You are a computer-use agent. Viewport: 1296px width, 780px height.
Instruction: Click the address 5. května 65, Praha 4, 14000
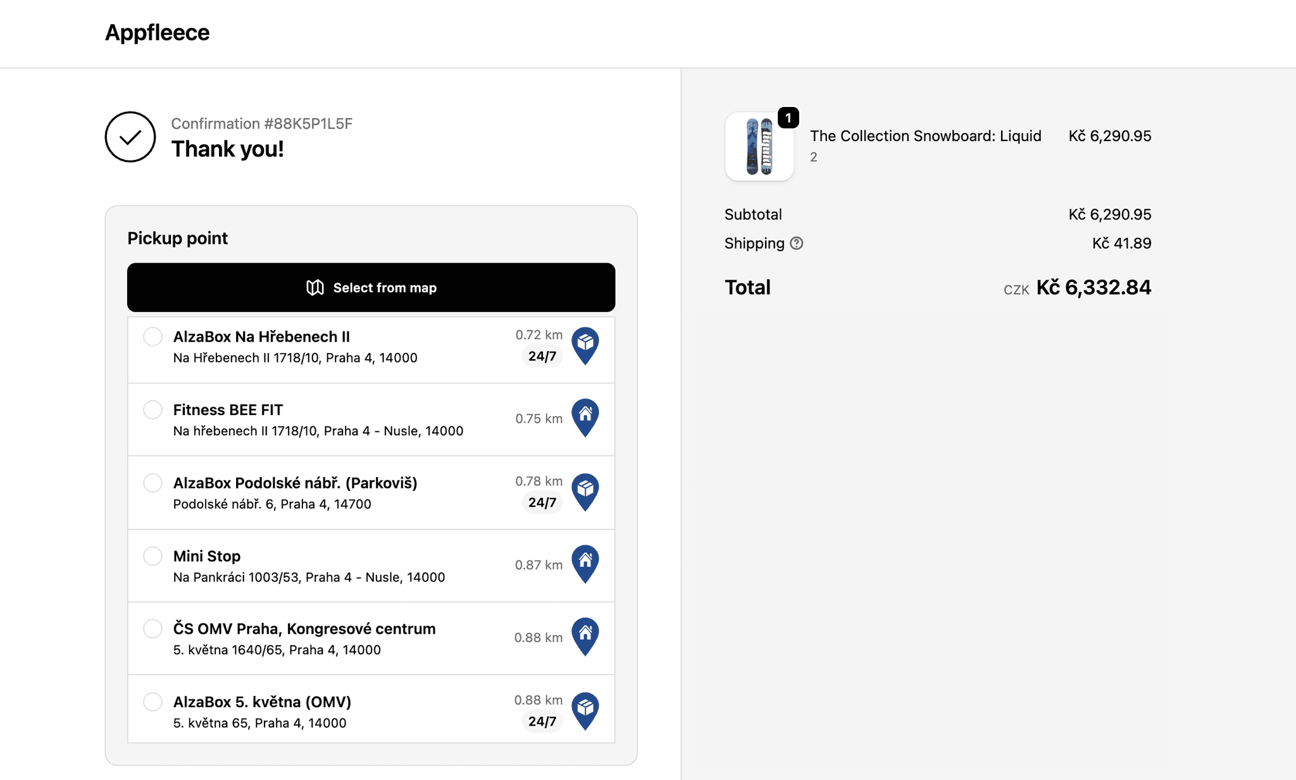(259, 723)
